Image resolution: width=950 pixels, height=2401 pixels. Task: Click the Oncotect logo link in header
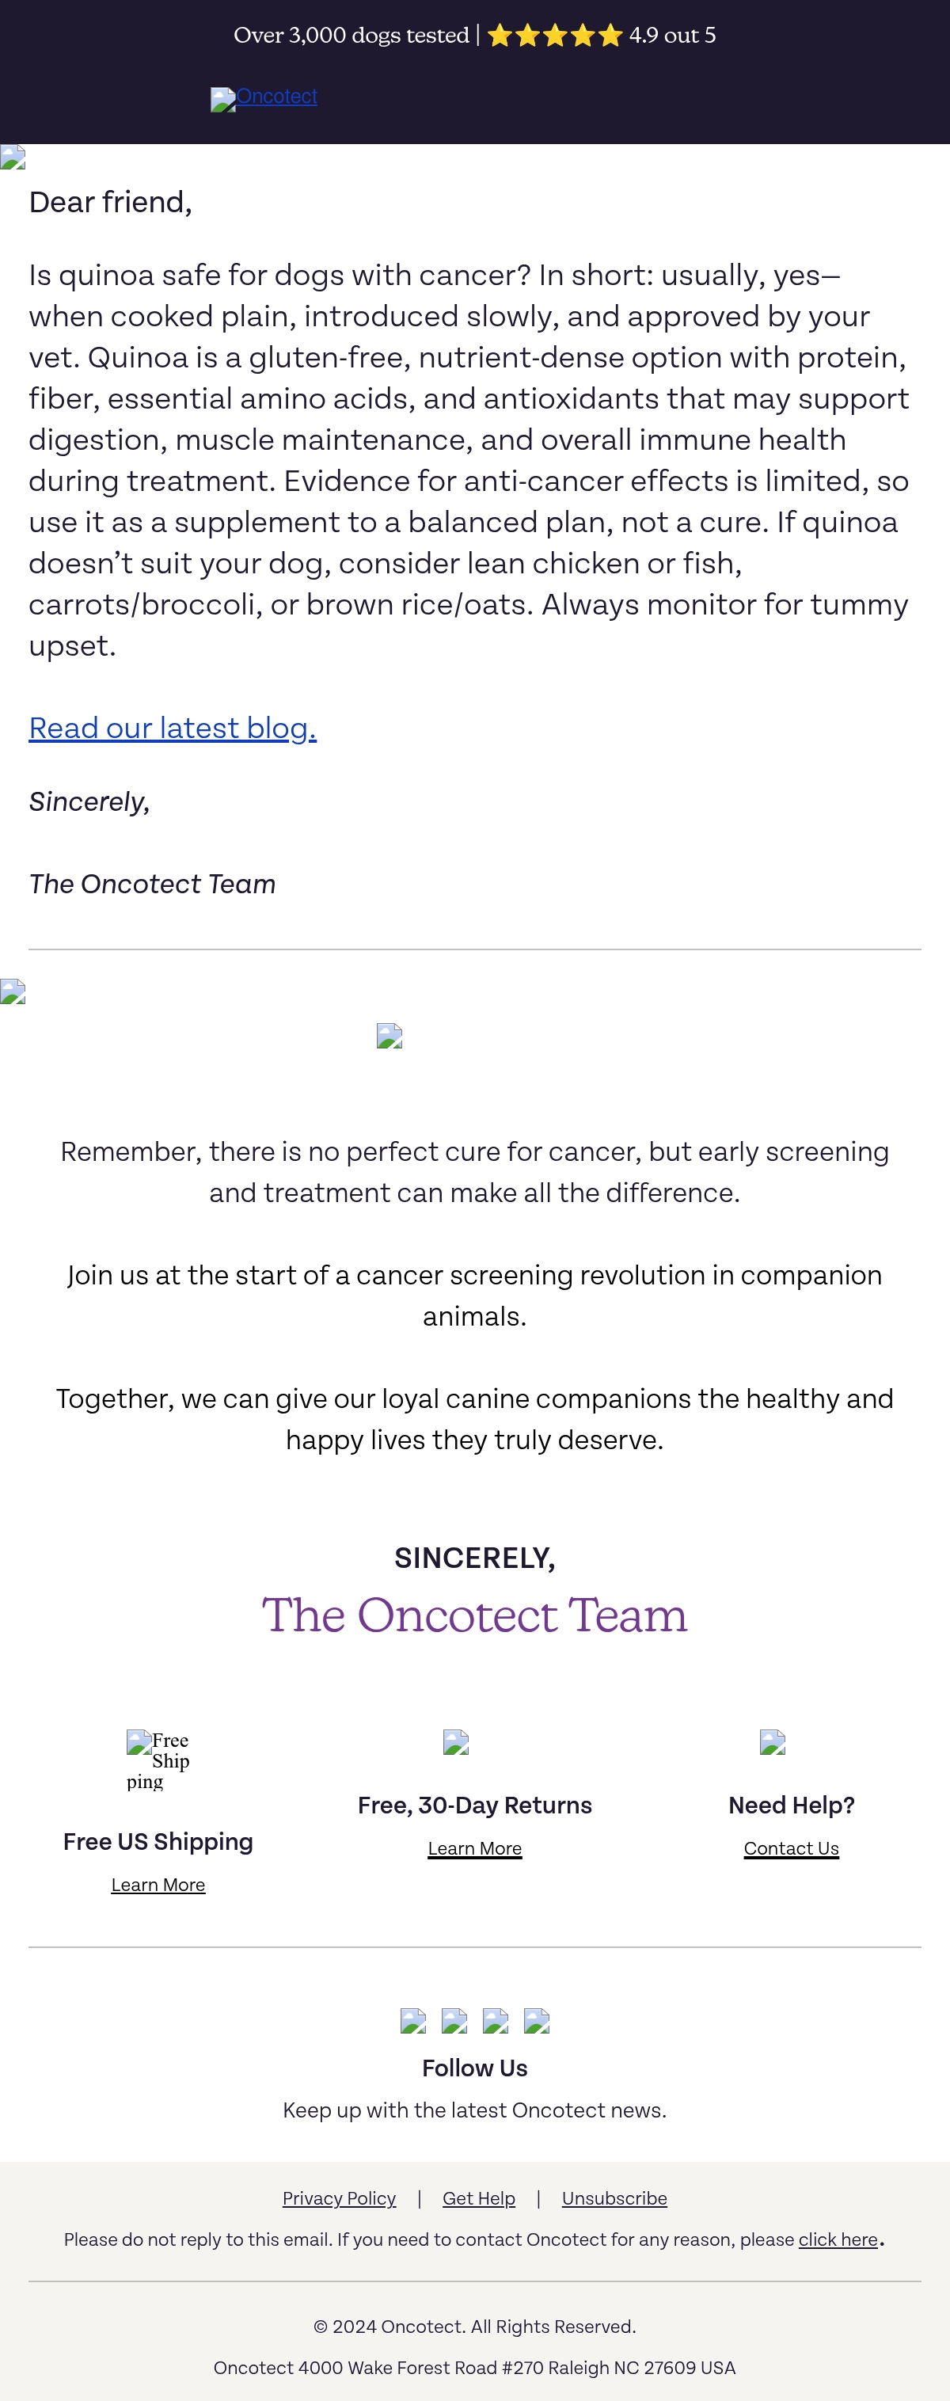coord(264,98)
